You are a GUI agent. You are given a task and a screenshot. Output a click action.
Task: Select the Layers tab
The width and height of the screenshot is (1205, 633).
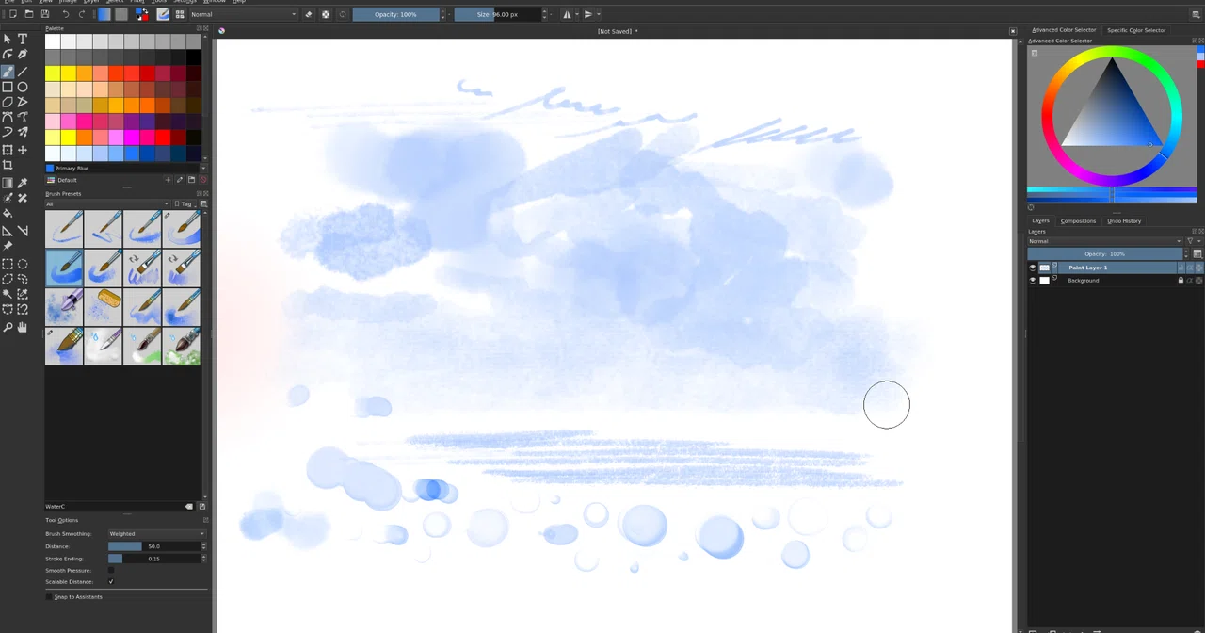1040,221
